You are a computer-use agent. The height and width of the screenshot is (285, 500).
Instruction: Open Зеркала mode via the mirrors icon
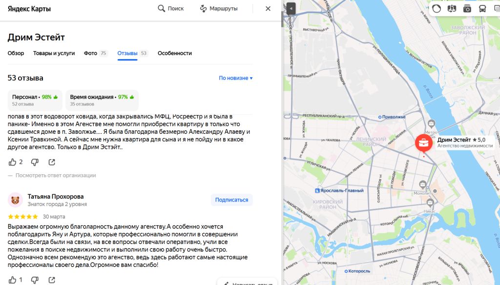coord(451,8)
